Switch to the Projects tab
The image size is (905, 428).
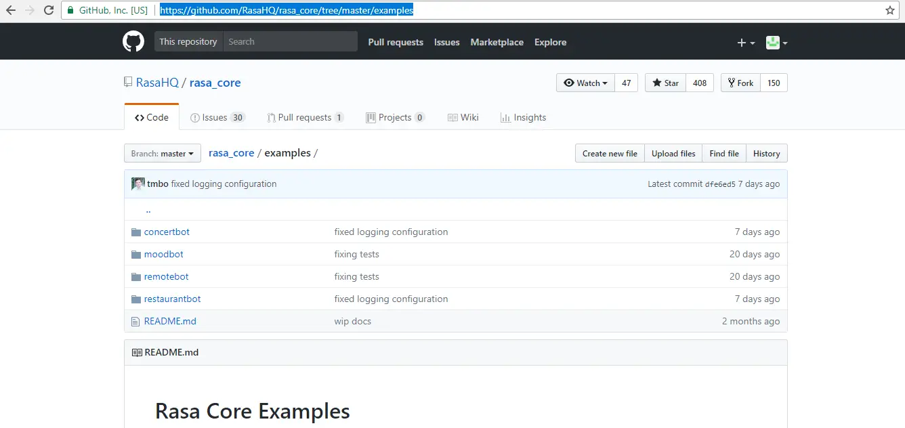click(x=396, y=117)
